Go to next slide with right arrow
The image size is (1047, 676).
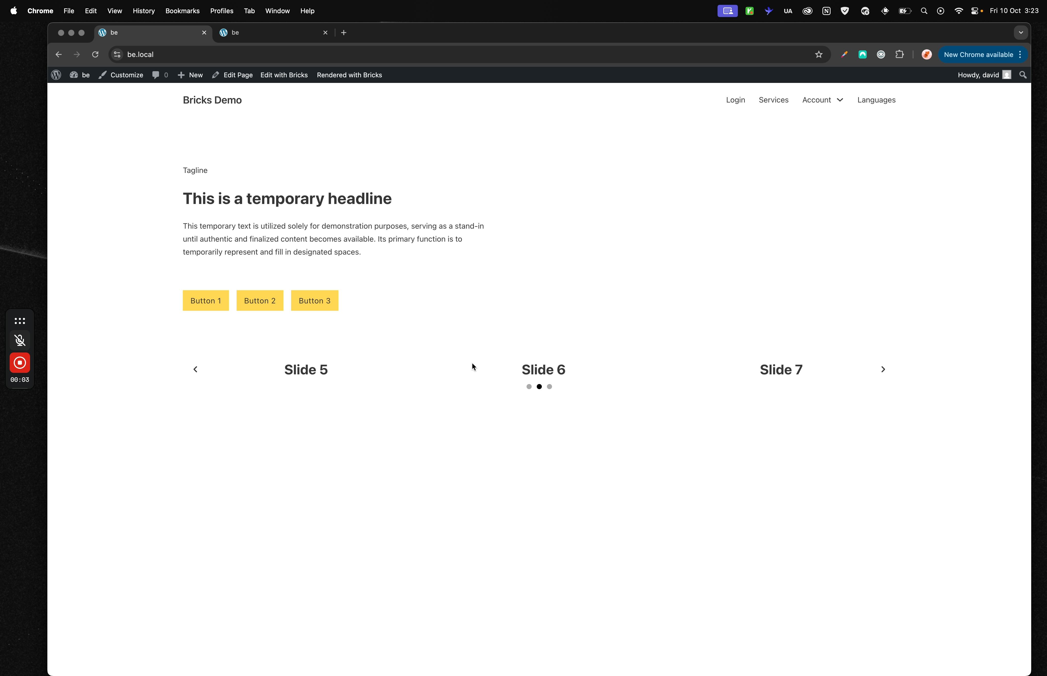883,369
